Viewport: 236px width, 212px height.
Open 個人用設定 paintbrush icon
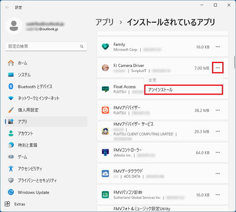[11, 110]
